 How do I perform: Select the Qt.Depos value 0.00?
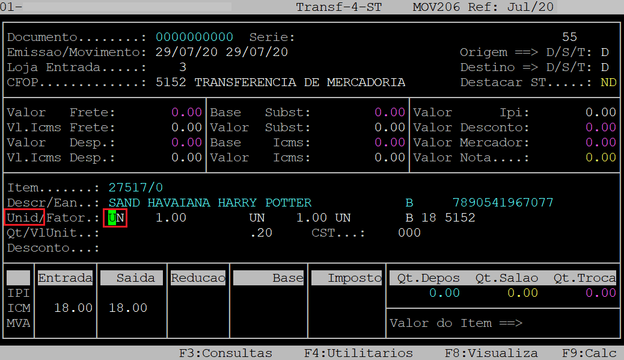click(444, 293)
